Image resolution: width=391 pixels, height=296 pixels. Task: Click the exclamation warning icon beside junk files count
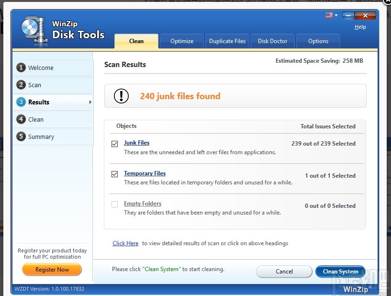[x=121, y=96]
